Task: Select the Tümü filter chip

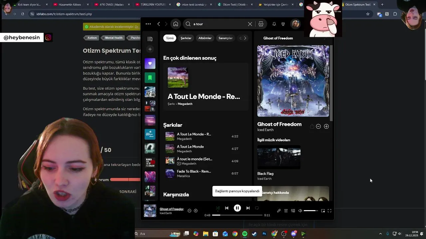Action: (170, 38)
